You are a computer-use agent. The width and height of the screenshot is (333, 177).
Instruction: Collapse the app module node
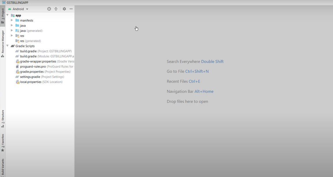(8, 15)
